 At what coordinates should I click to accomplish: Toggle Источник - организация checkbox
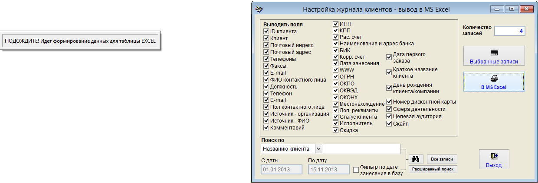pos(266,114)
